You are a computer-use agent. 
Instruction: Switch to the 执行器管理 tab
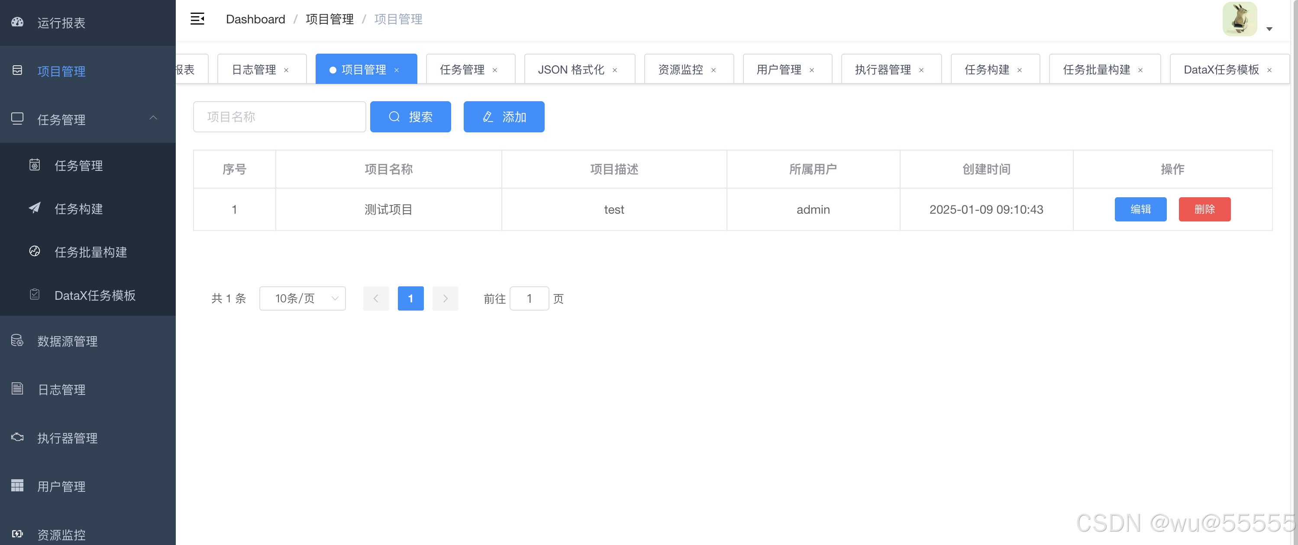883,70
